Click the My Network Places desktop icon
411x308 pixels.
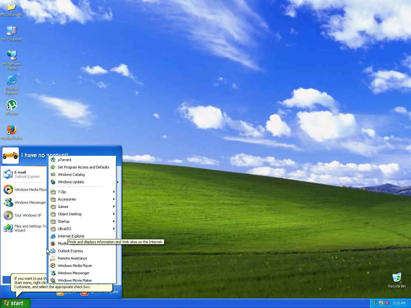point(12,60)
